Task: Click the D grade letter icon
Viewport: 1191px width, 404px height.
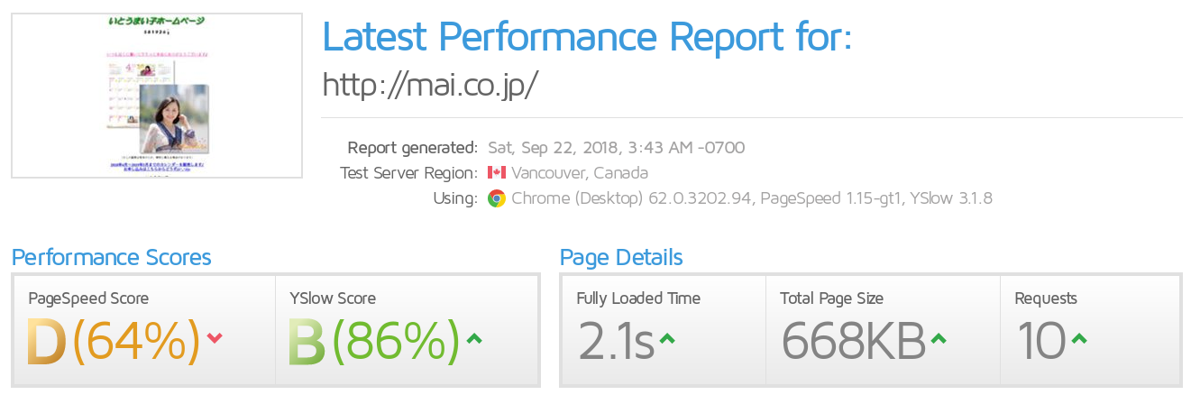Action: (x=46, y=342)
